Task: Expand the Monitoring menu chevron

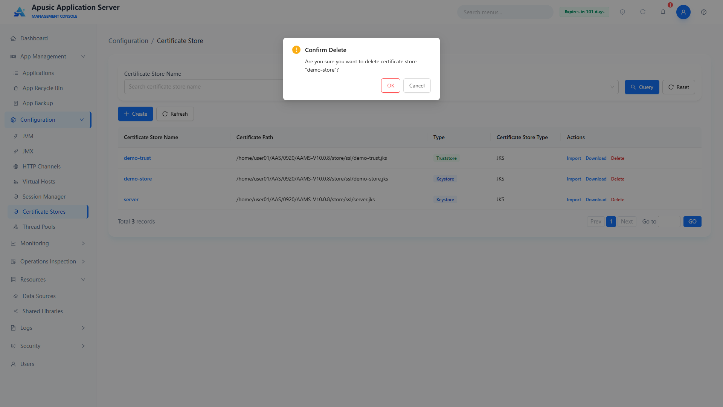Action: coord(83,243)
